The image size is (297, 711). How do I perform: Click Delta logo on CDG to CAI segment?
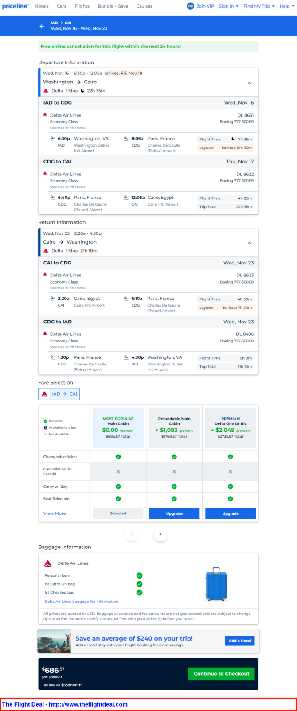(x=45, y=174)
